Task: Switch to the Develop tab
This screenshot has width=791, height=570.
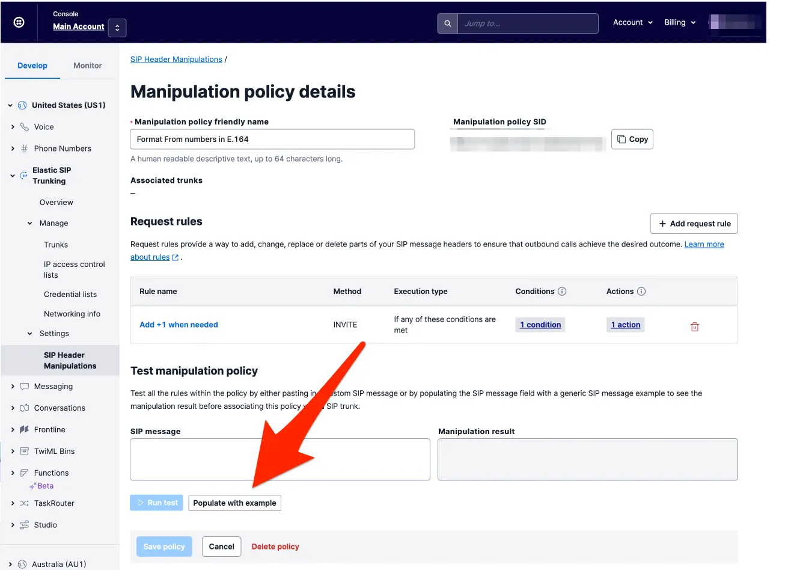Action: [32, 66]
